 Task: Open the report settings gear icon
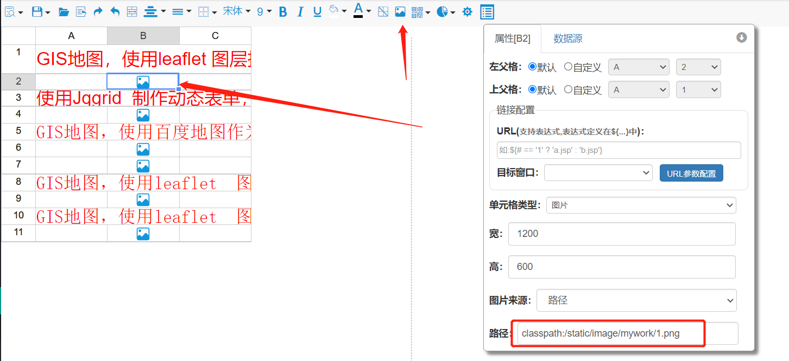click(x=467, y=11)
